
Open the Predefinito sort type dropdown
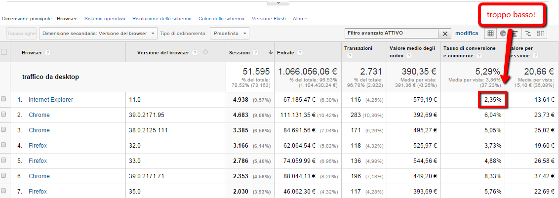230,34
